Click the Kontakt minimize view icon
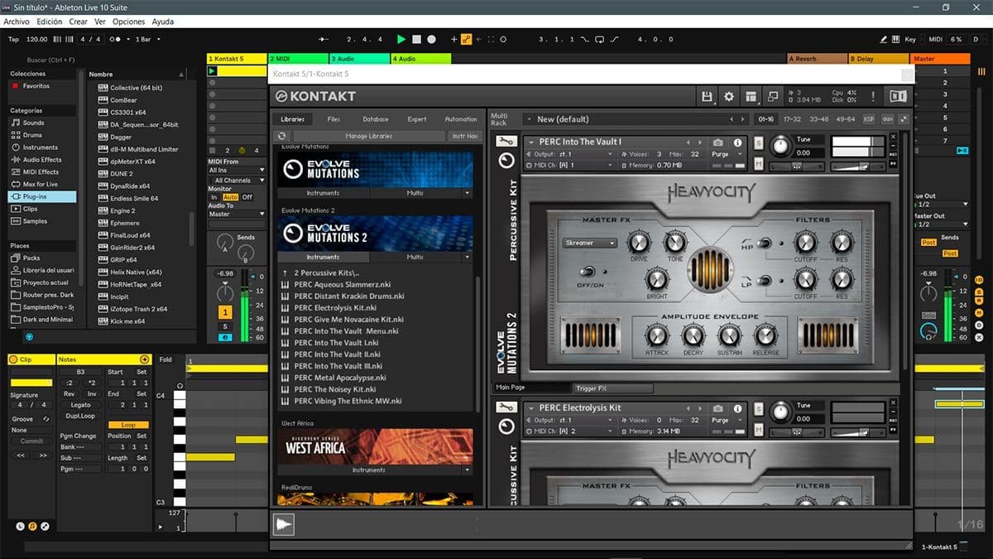This screenshot has width=993, height=559. click(772, 97)
